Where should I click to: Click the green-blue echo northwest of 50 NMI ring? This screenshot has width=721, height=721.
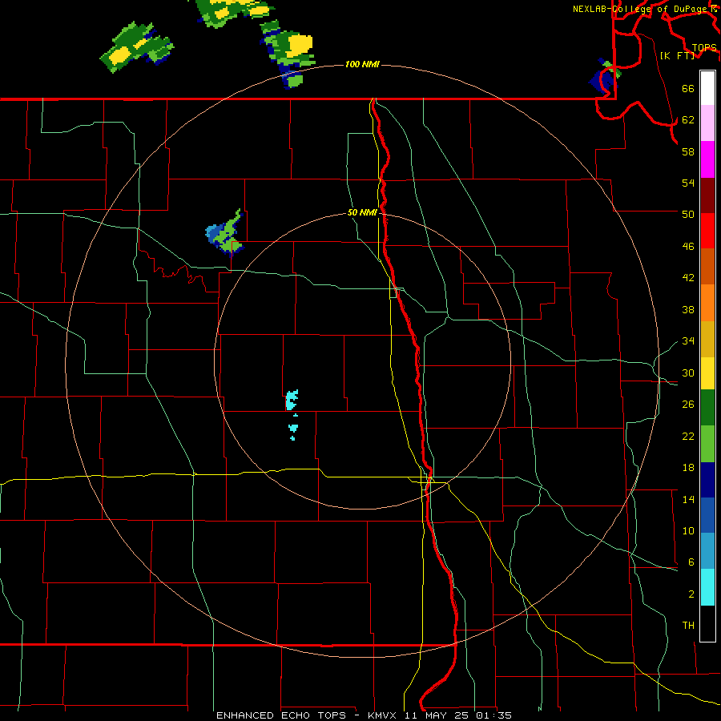point(225,234)
